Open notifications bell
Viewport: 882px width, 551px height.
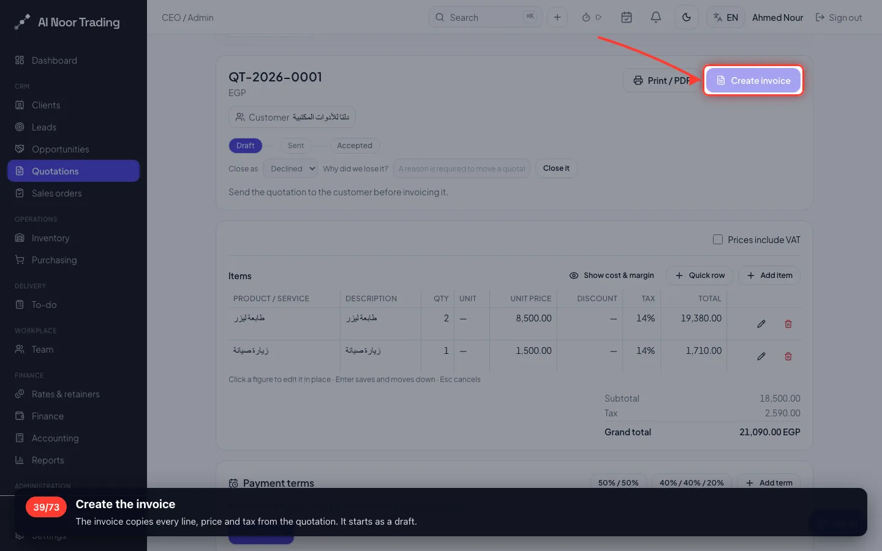pos(656,17)
